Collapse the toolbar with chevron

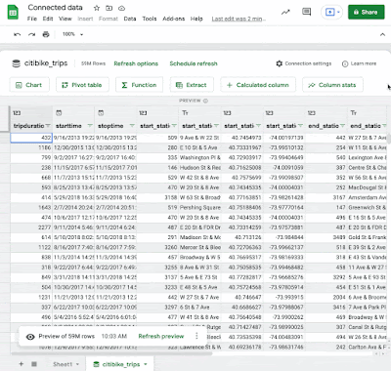click(382, 34)
